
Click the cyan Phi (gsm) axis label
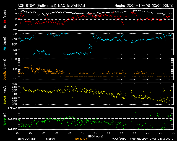click(x=5, y=44)
